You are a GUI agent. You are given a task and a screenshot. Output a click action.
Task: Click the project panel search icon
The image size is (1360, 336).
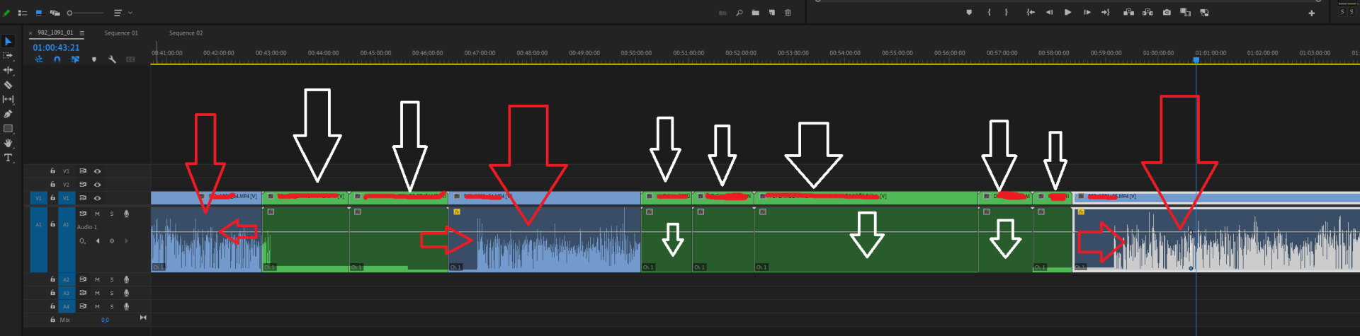click(739, 13)
